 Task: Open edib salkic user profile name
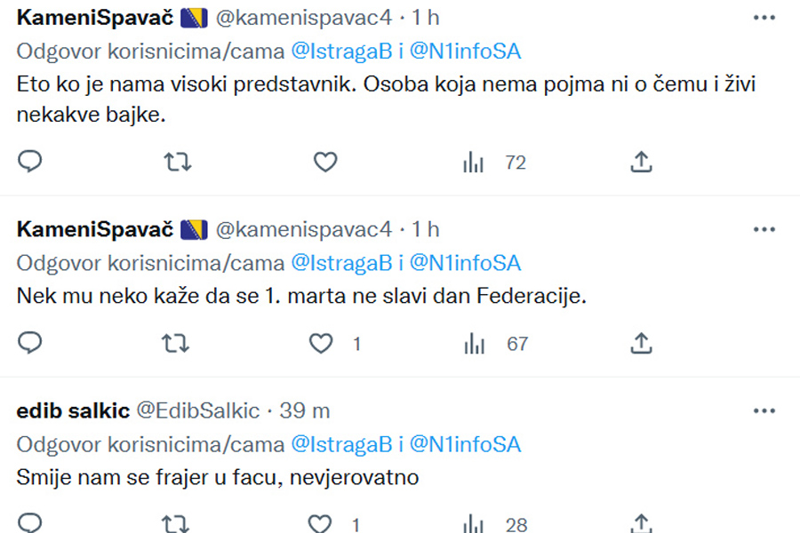[73, 410]
